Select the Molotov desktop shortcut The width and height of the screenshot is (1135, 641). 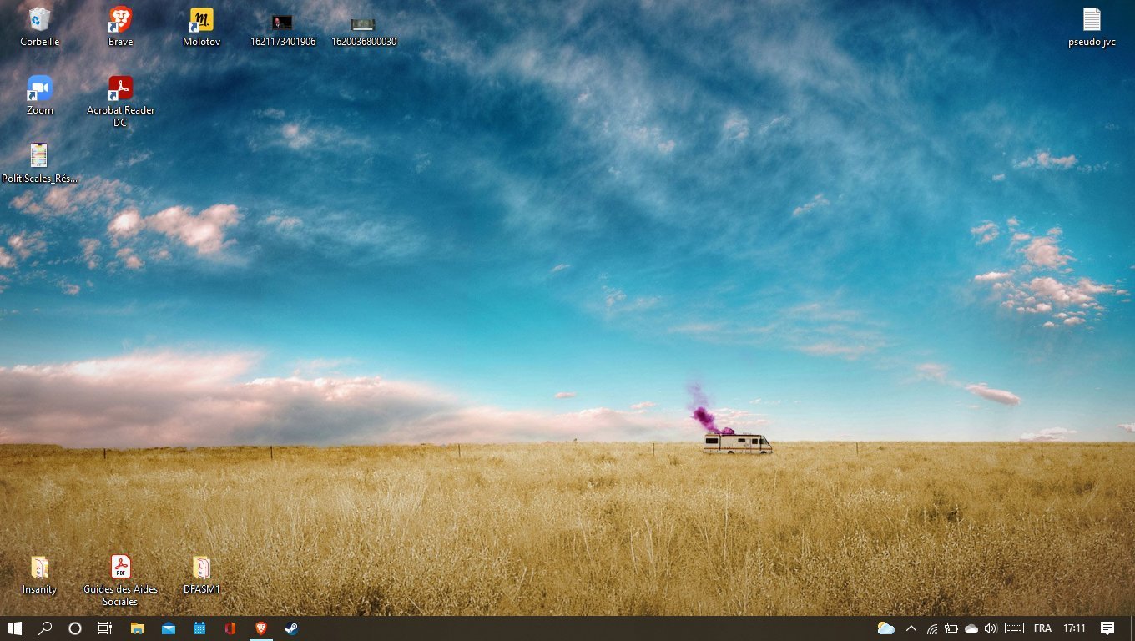[201, 26]
